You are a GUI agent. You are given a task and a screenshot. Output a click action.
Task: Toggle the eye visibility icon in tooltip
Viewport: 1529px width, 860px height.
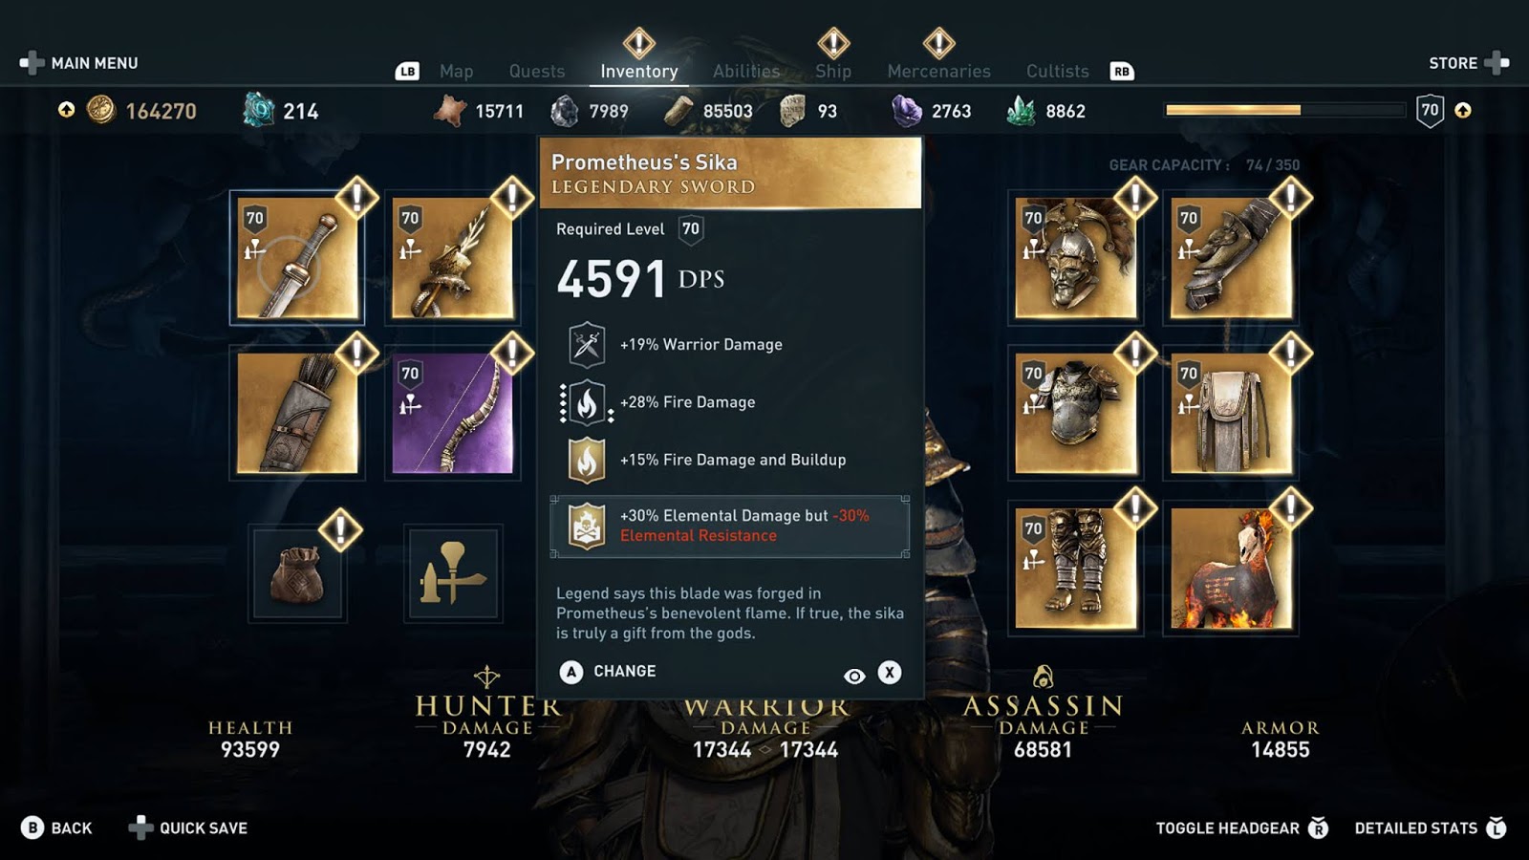click(854, 676)
